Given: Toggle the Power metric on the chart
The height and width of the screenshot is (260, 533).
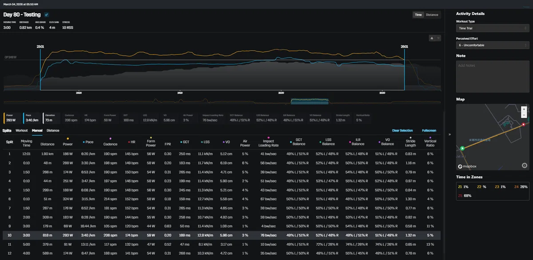Looking at the screenshot, I should (10, 117).
